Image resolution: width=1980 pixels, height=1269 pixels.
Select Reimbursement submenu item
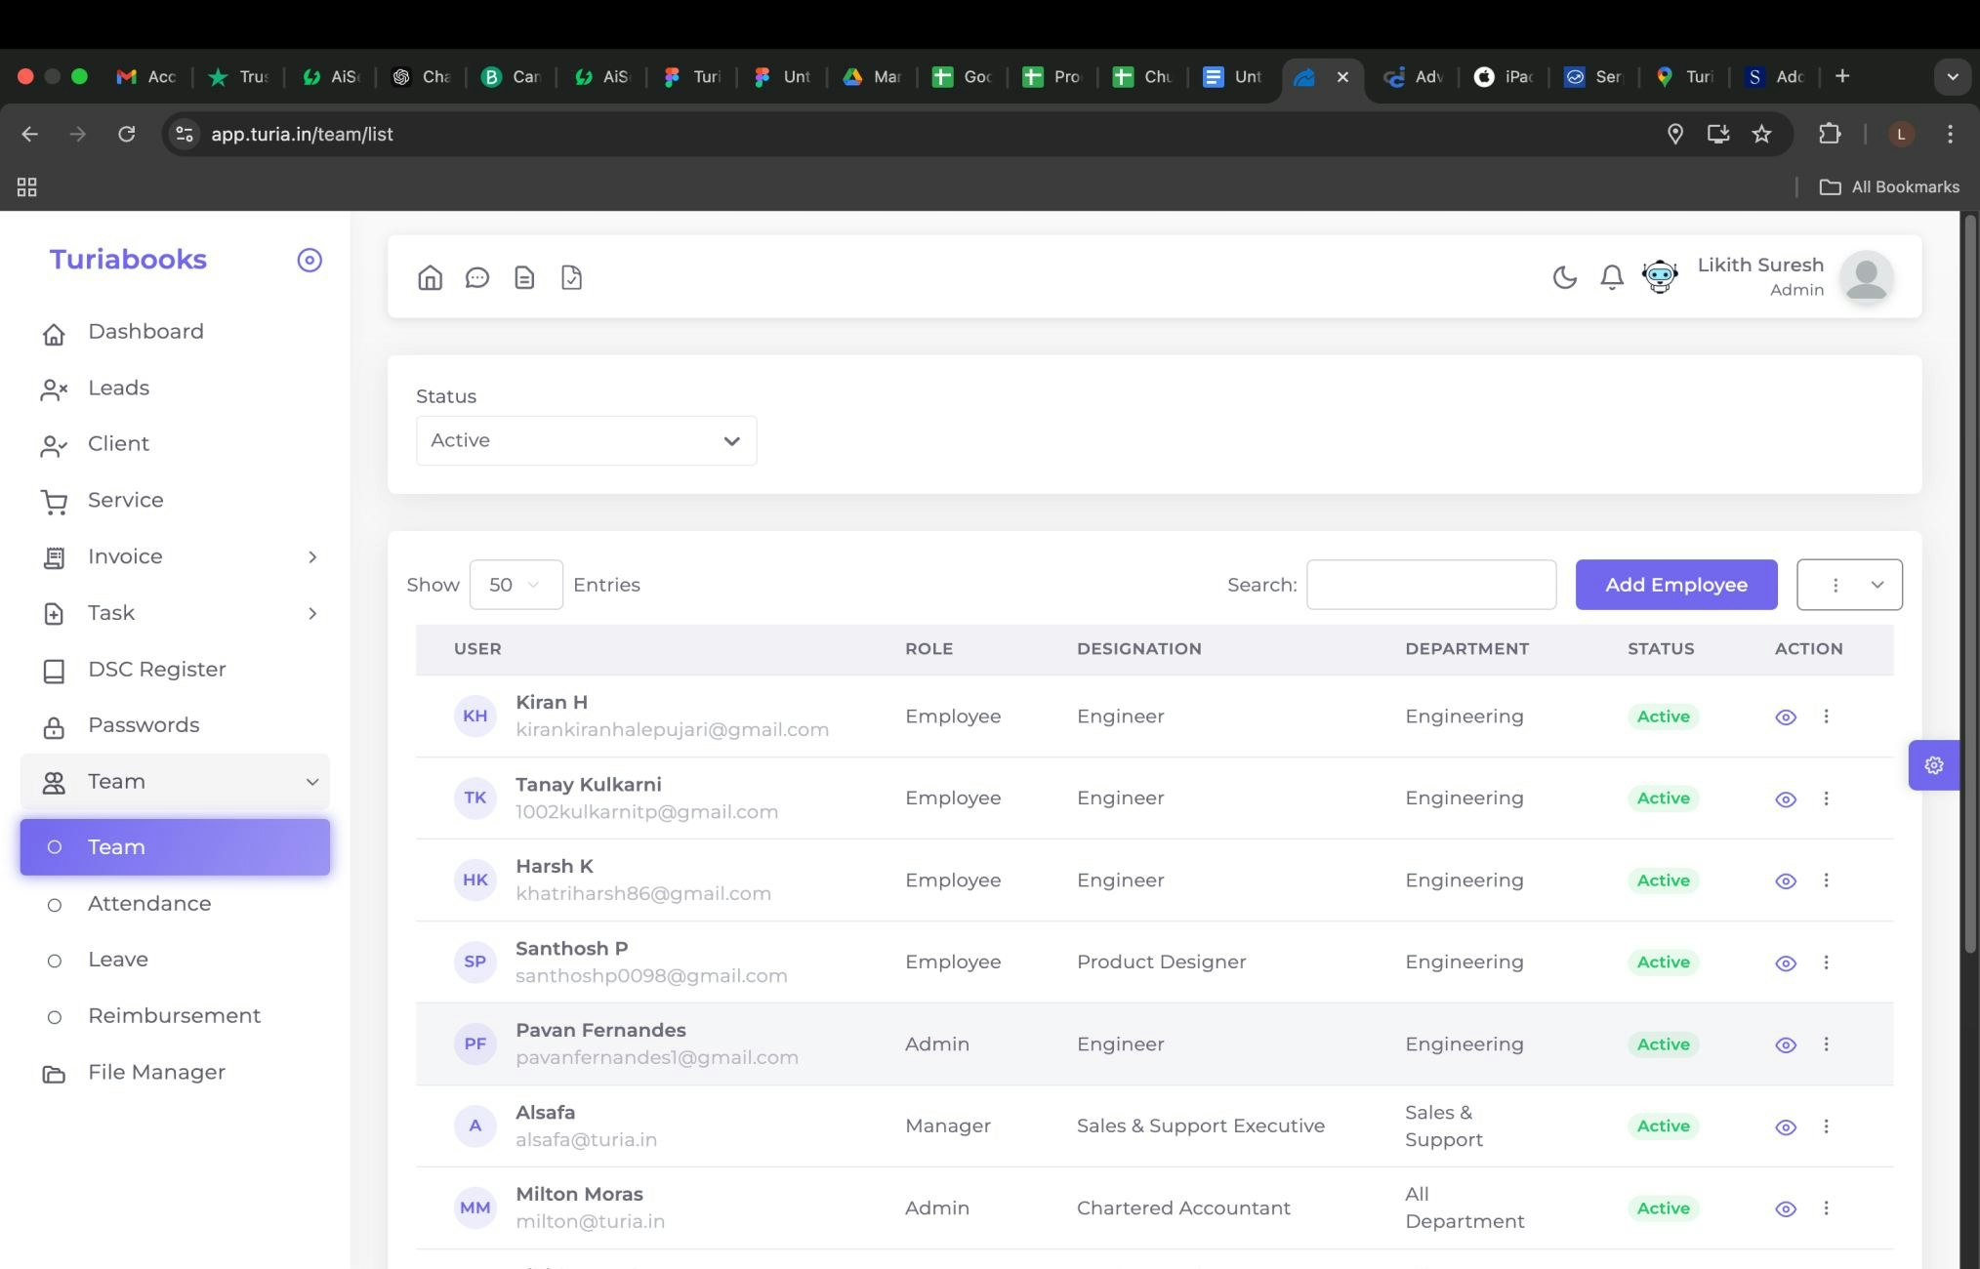coord(175,1016)
